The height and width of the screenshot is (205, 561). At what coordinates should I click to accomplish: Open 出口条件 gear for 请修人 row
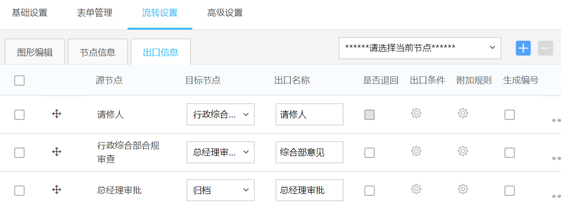click(x=416, y=113)
